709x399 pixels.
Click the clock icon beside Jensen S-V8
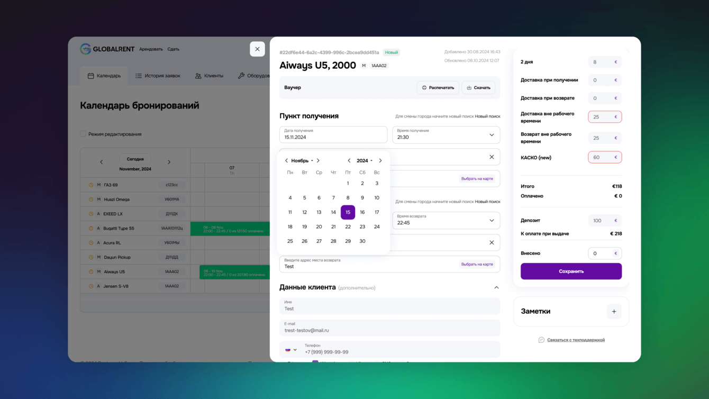pos(91,286)
